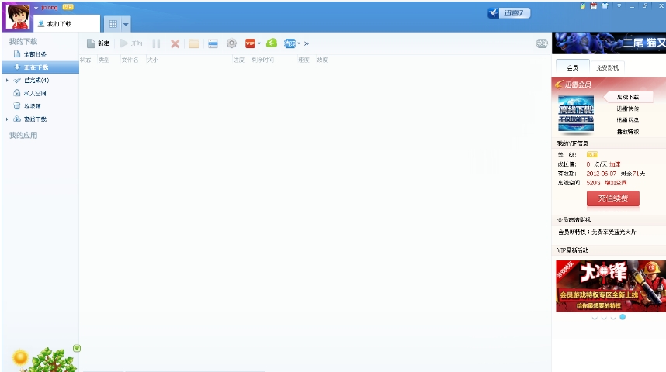
Task: Click the blue task list view icon
Action: [x=213, y=43]
